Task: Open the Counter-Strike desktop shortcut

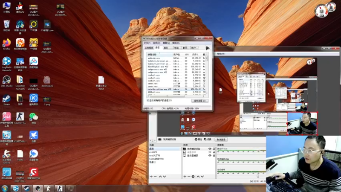Action: (20, 118)
